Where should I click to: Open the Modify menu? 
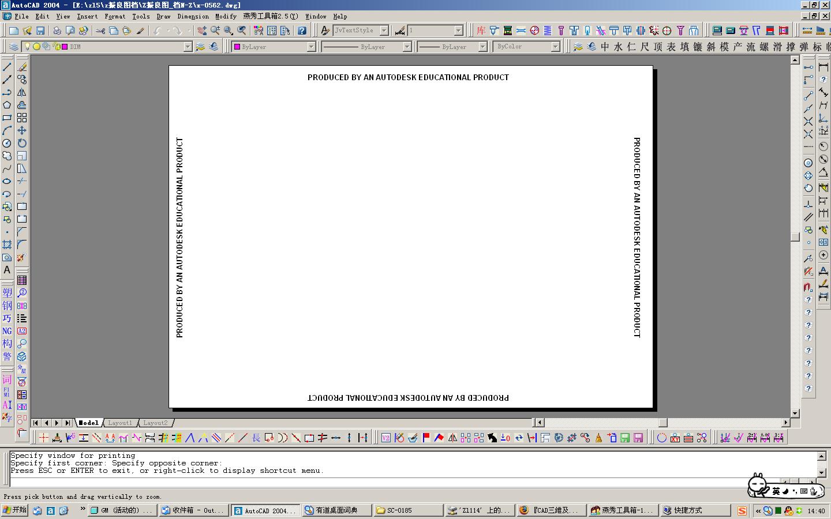(x=226, y=16)
